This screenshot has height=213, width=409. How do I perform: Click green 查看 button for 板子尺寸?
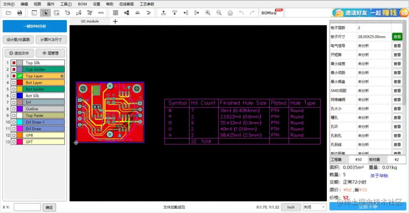pyautogui.click(x=397, y=37)
